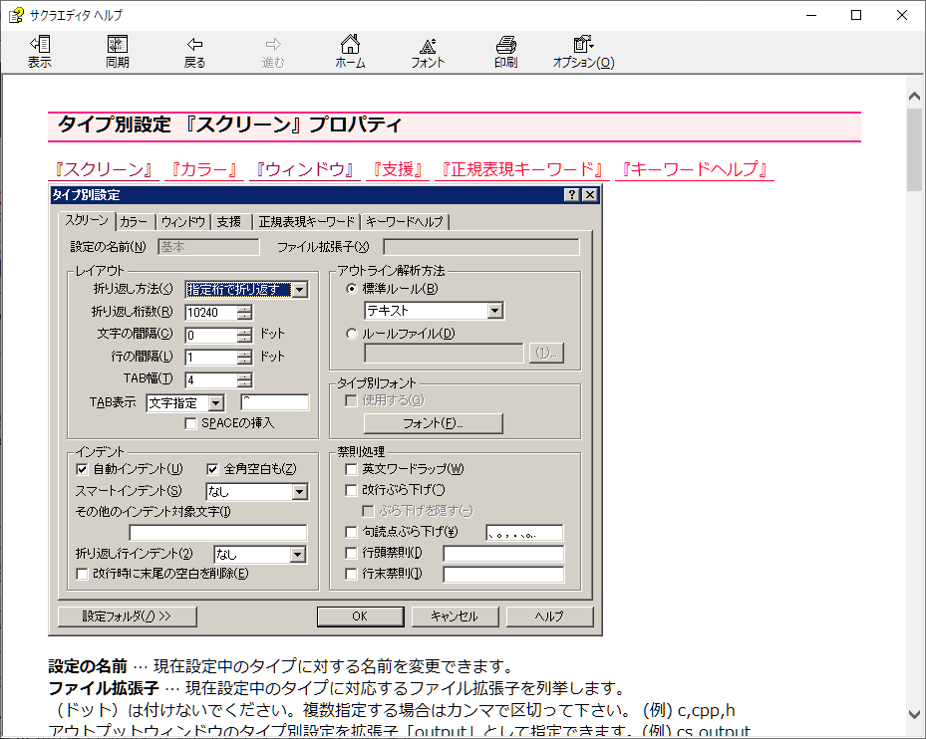Open the テキスト outline rule dropdown
The width and height of the screenshot is (926, 739).
click(x=495, y=311)
